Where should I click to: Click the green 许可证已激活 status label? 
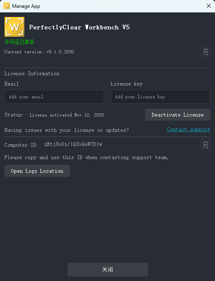coord(19,42)
